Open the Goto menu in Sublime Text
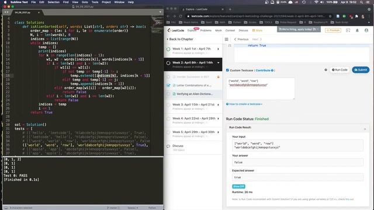Viewport: 374px width, 210px height. tap(85, 2)
